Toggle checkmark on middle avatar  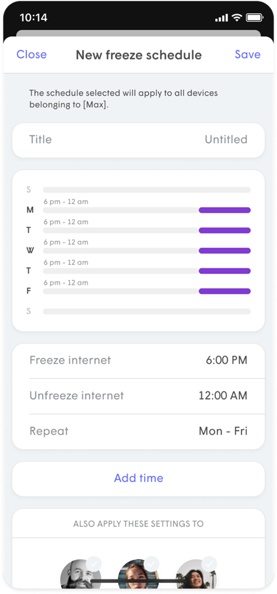pyautogui.click(x=151, y=564)
